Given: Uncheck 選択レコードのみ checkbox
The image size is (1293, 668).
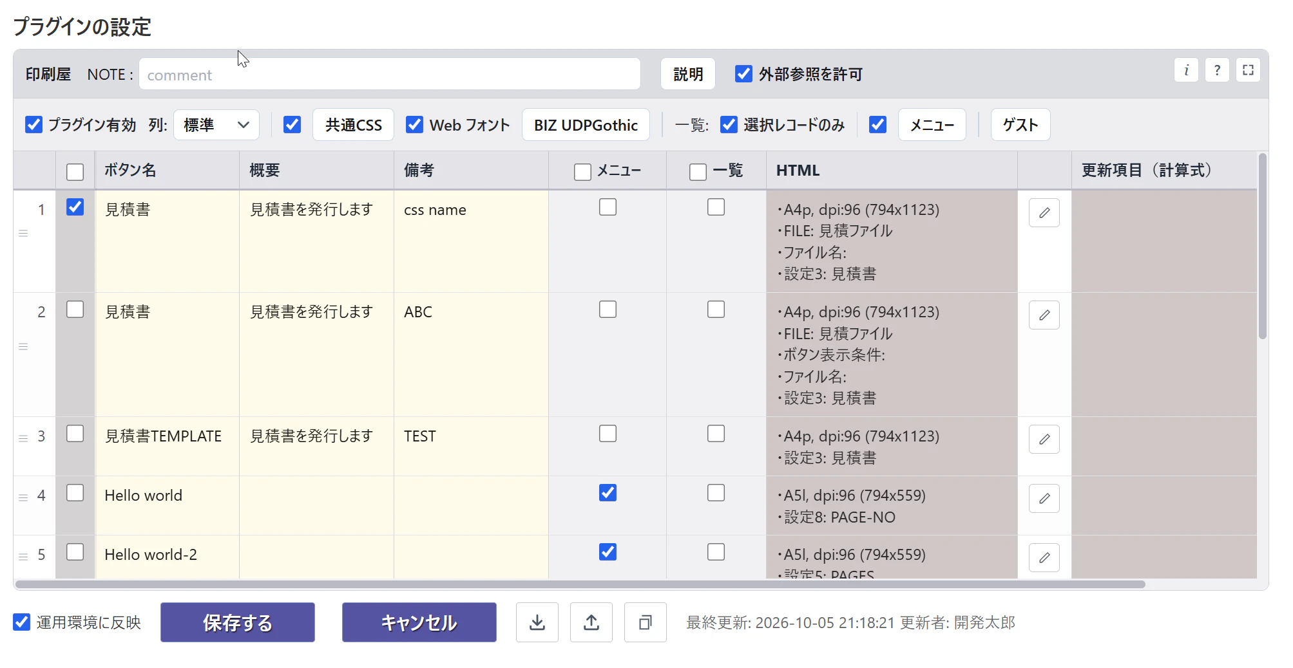Looking at the screenshot, I should pyautogui.click(x=729, y=124).
